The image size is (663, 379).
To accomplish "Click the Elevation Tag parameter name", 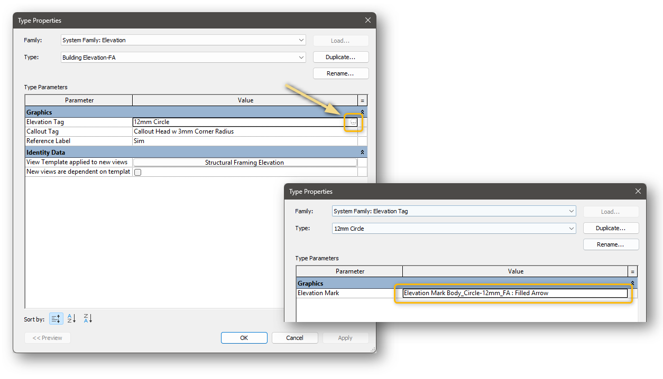I will 45,122.
